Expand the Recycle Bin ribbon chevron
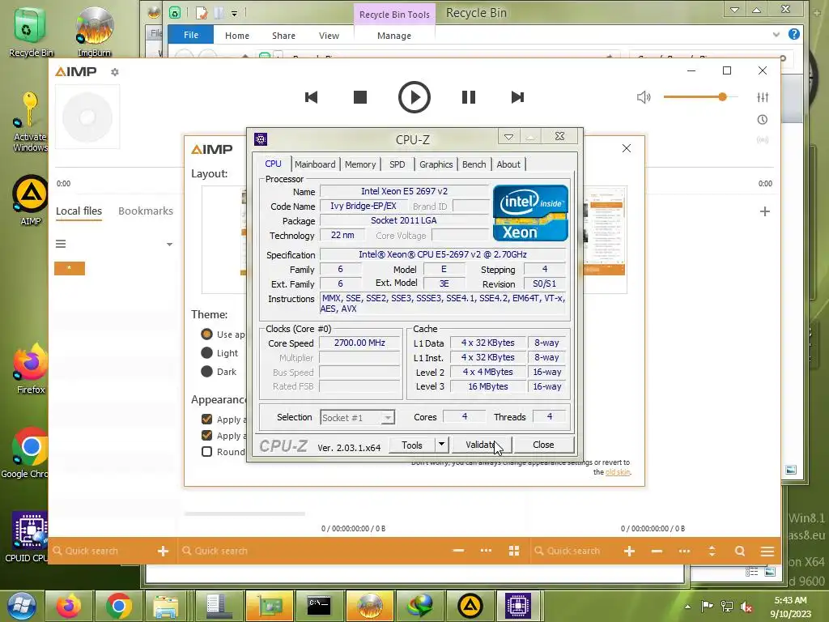Image resolution: width=829 pixels, height=622 pixels. (x=776, y=35)
